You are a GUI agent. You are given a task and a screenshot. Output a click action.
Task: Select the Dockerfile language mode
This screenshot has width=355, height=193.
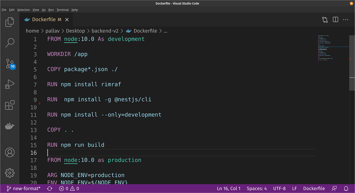[314, 188]
